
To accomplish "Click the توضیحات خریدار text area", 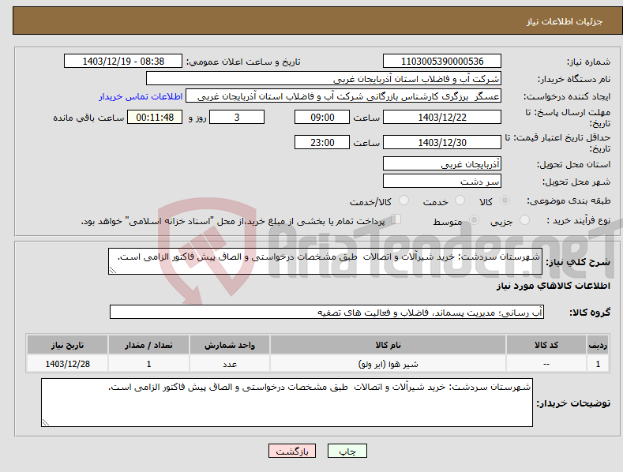I will (x=287, y=403).
